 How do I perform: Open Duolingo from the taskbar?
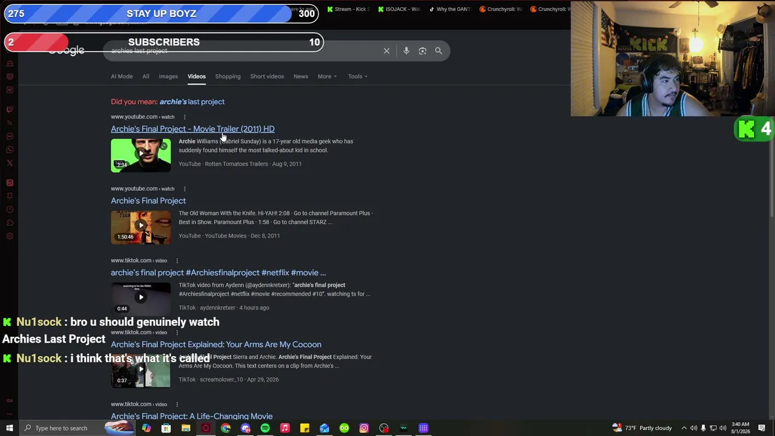(x=344, y=428)
